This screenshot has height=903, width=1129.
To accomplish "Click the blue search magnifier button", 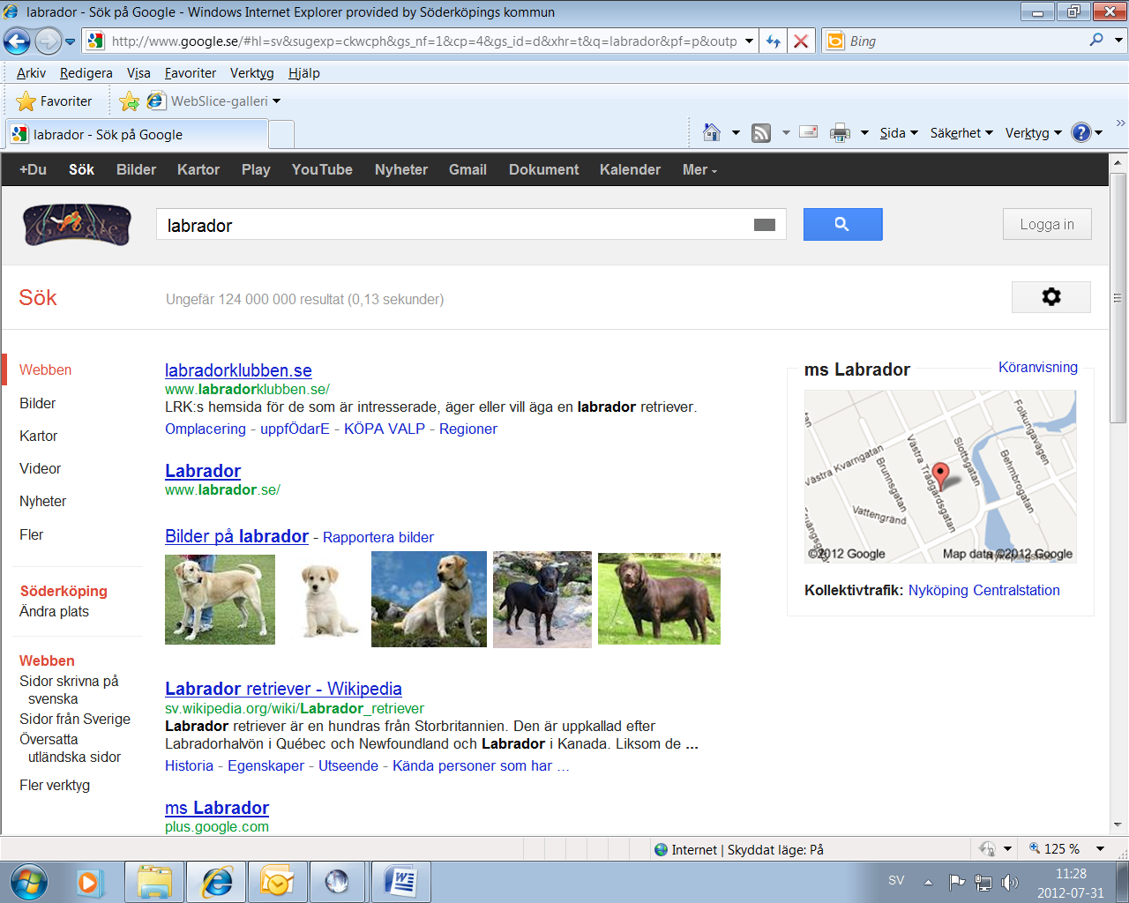I will [842, 224].
